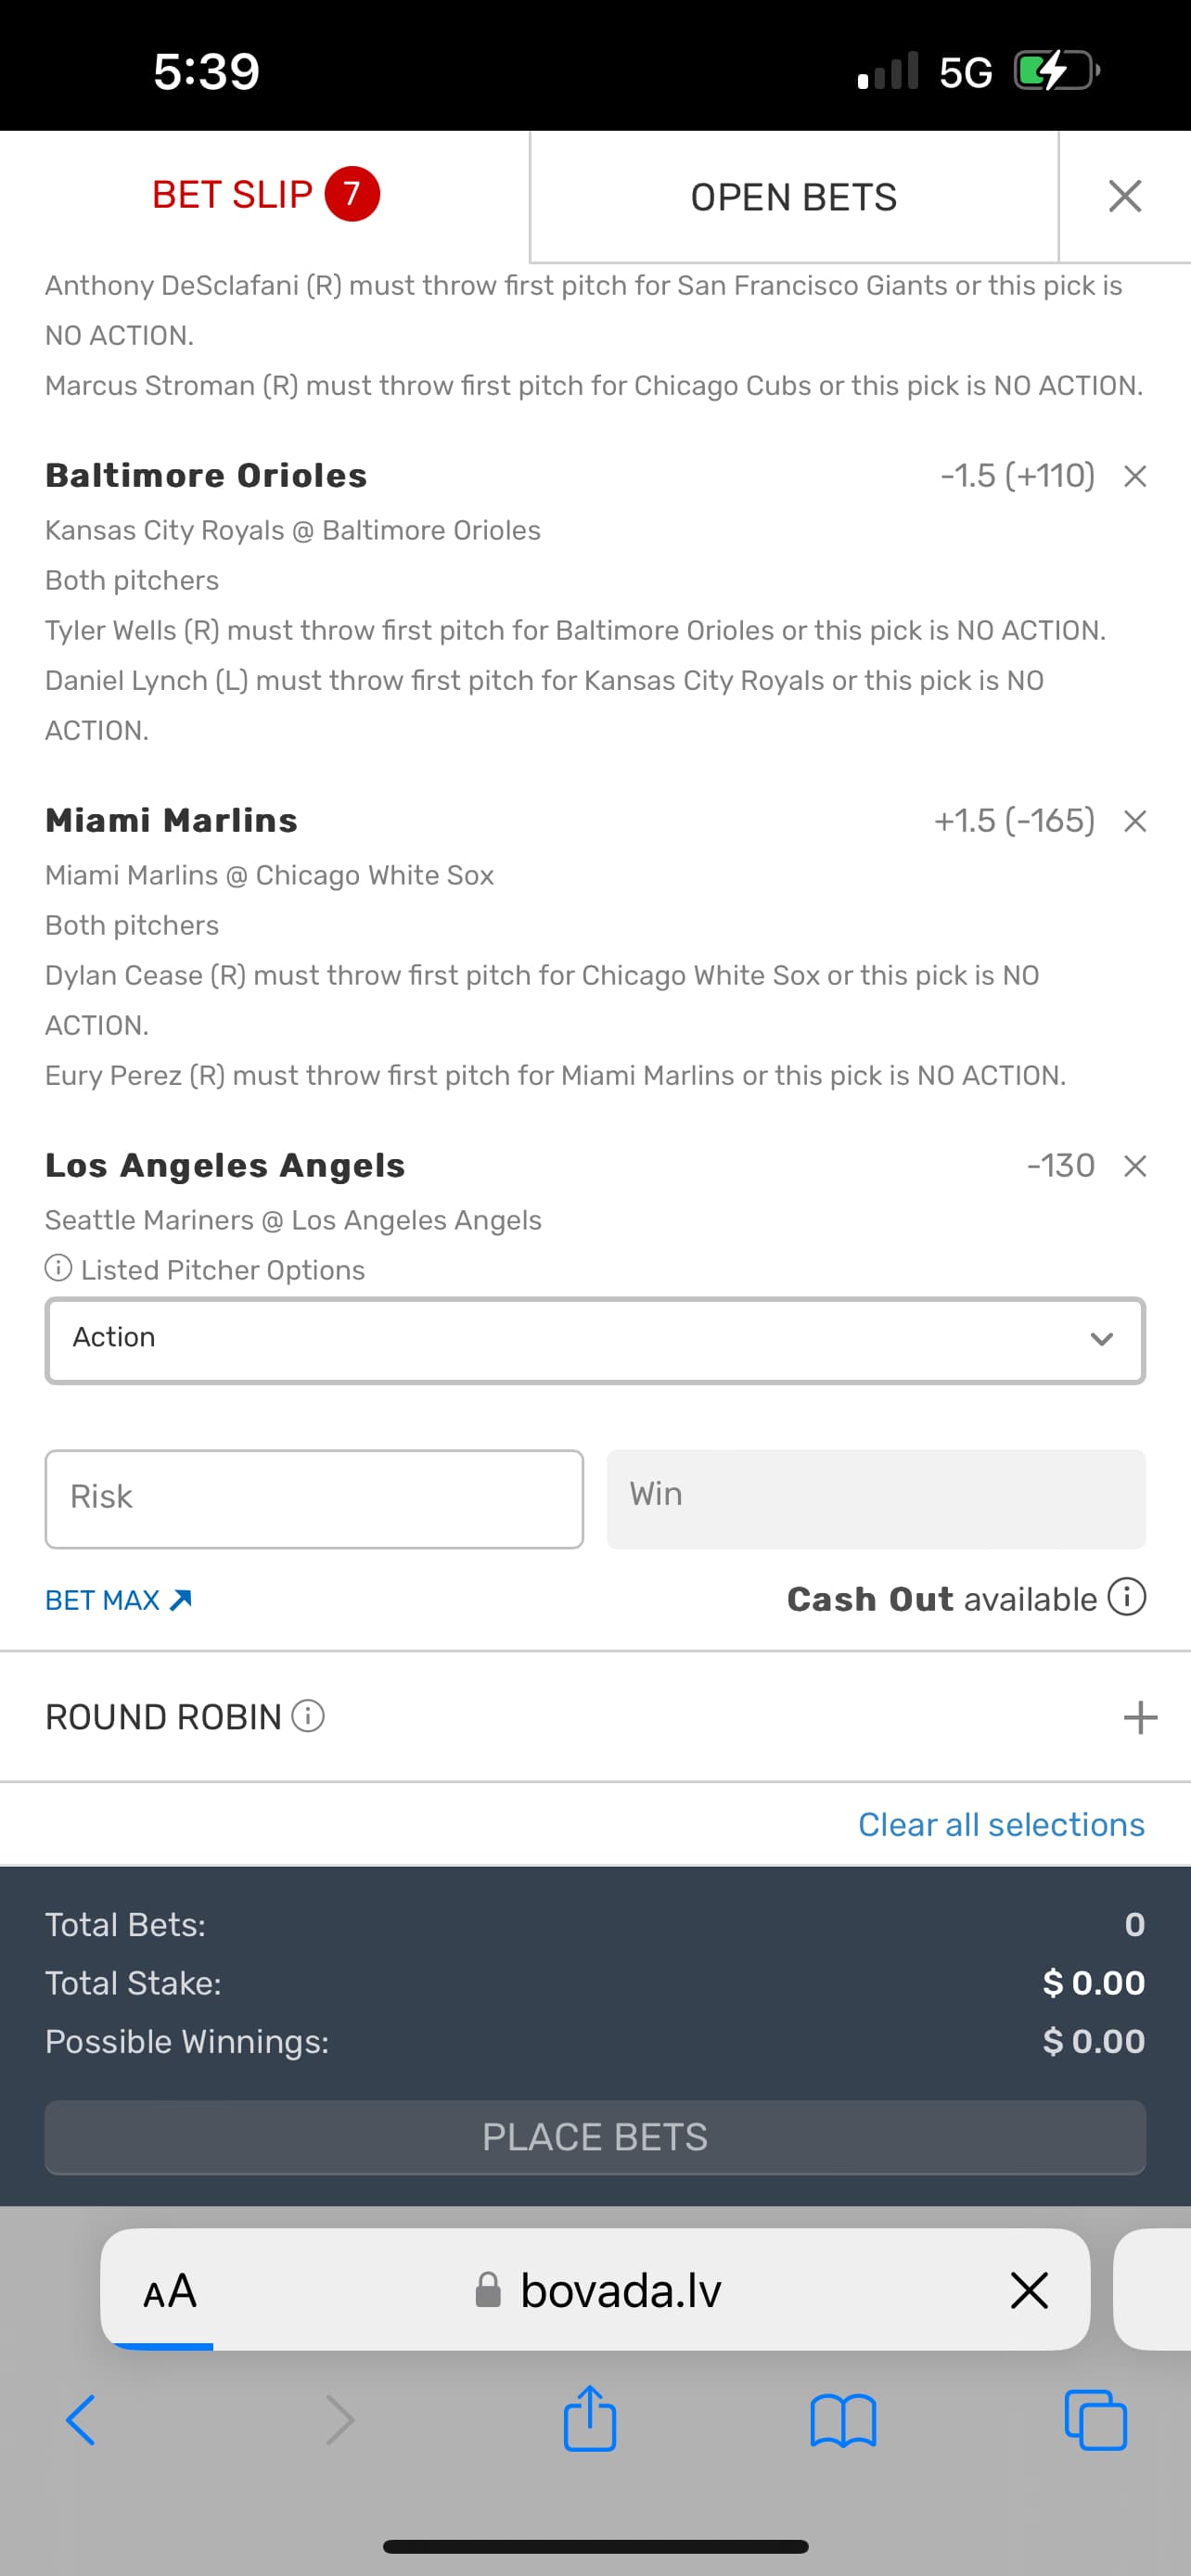Go back in Safari
1191x2576 pixels.
81,2420
